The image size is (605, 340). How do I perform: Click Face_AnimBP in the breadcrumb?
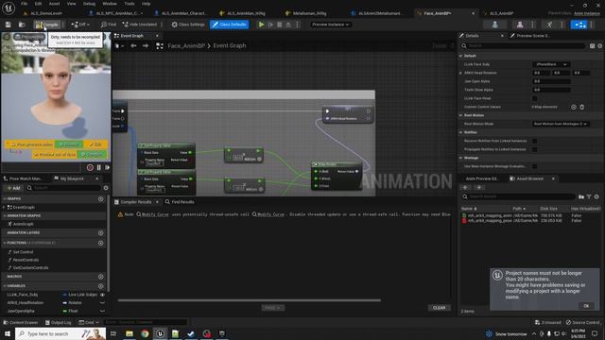coord(186,46)
